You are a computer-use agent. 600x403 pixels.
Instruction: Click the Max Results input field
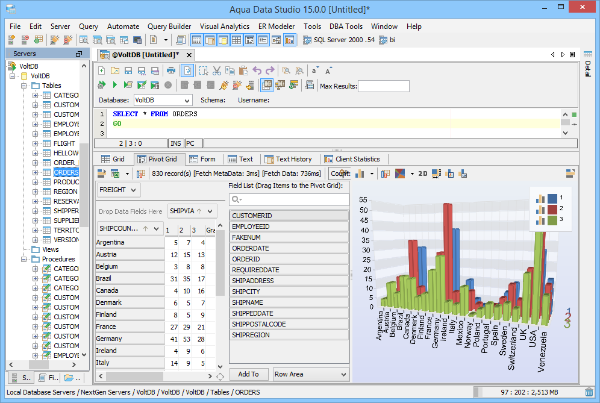pyautogui.click(x=383, y=86)
